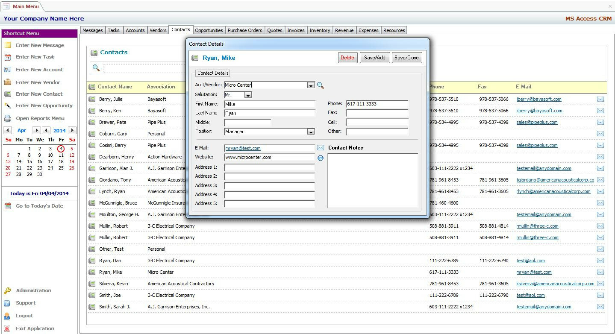Click the Enter New Vendor briefcase icon
Image resolution: width=615 pixels, height=334 pixels.
[8, 82]
